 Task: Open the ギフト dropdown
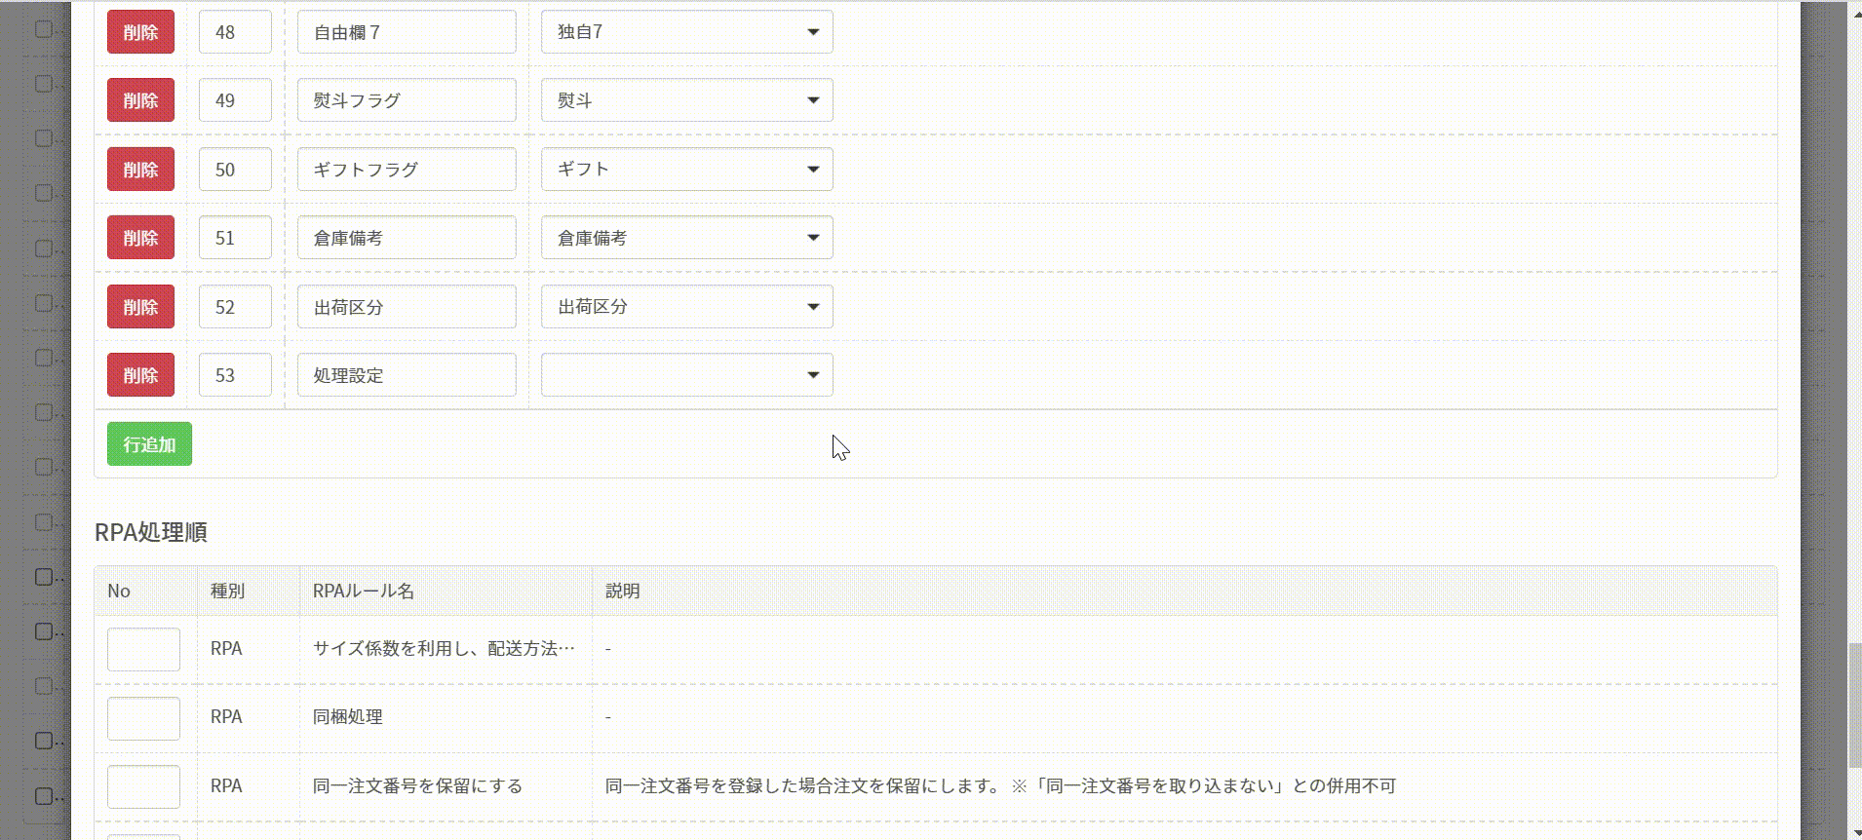coord(687,170)
